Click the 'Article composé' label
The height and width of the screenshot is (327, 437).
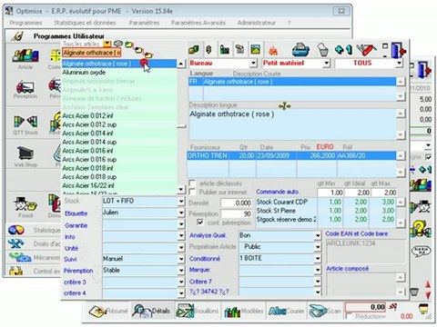(347, 269)
